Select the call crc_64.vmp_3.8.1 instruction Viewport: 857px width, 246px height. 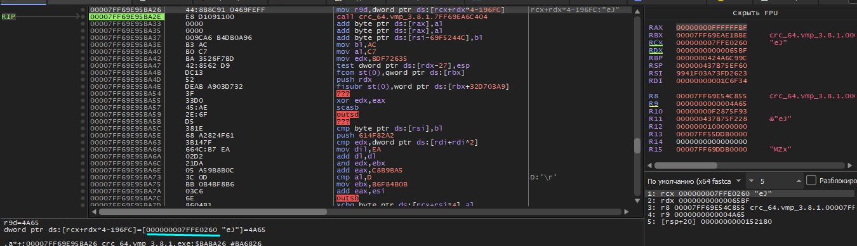coord(411,17)
